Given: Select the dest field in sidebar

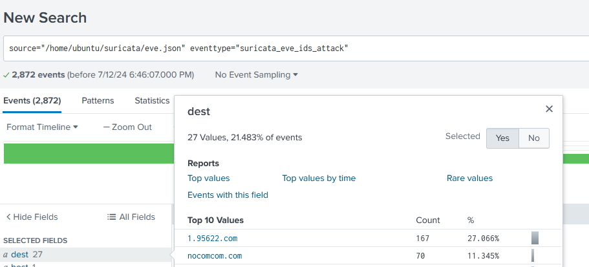Looking at the screenshot, I should click(20, 255).
